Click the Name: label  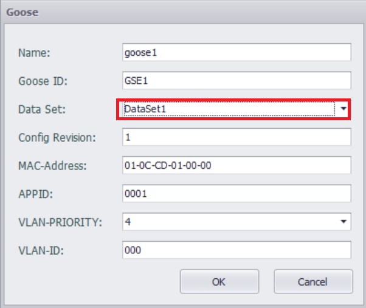(34, 53)
